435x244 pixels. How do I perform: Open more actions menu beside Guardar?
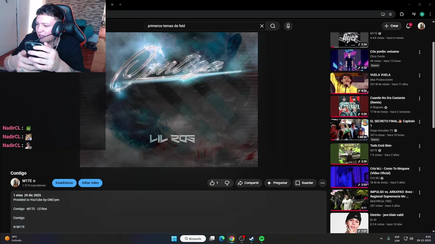[323, 183]
